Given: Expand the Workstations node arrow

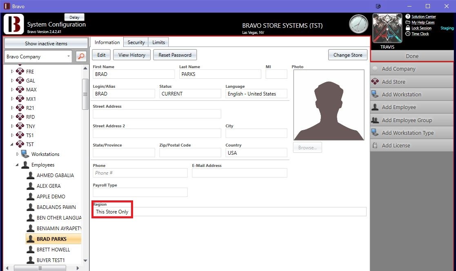Looking at the screenshot, I should (18, 154).
